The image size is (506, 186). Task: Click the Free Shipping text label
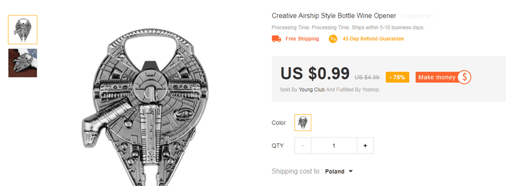click(303, 39)
